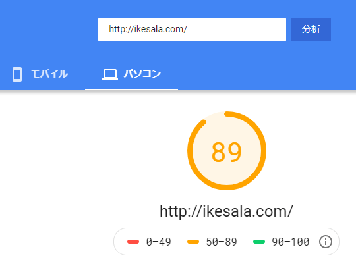
Task: Click the 0-49 score range label
Action: (x=158, y=242)
